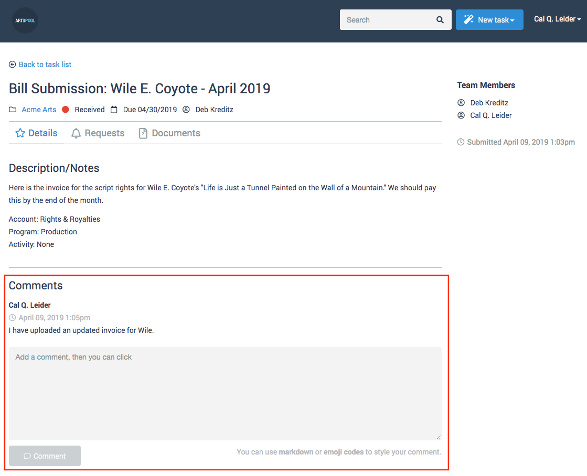The height and width of the screenshot is (476, 587).
Task: Click the magic wand icon on New task
Action: tap(468, 19)
